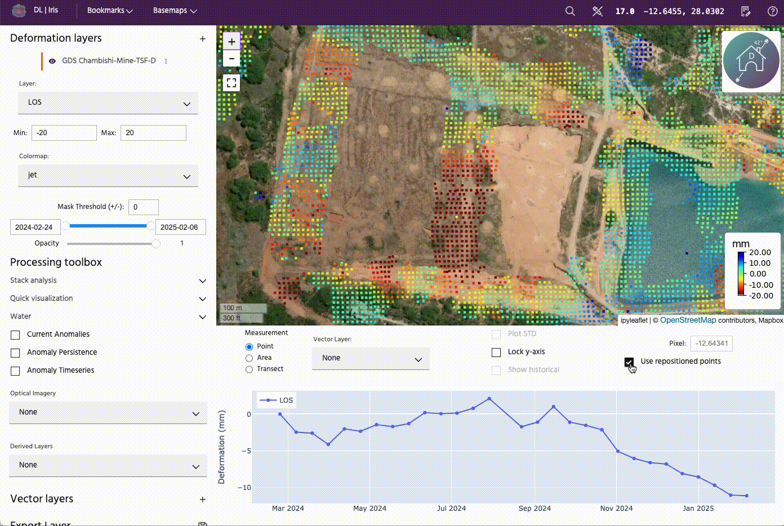Zoom in on the map

pos(231,42)
